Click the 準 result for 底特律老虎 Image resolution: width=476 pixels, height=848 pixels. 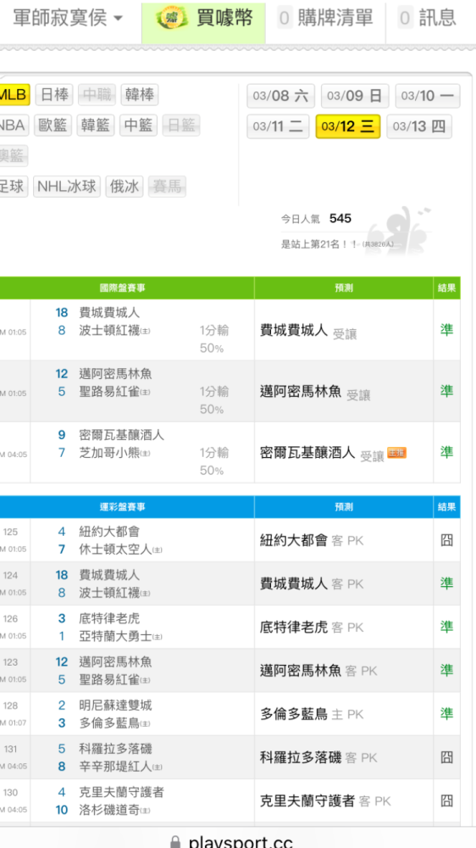pos(446,627)
